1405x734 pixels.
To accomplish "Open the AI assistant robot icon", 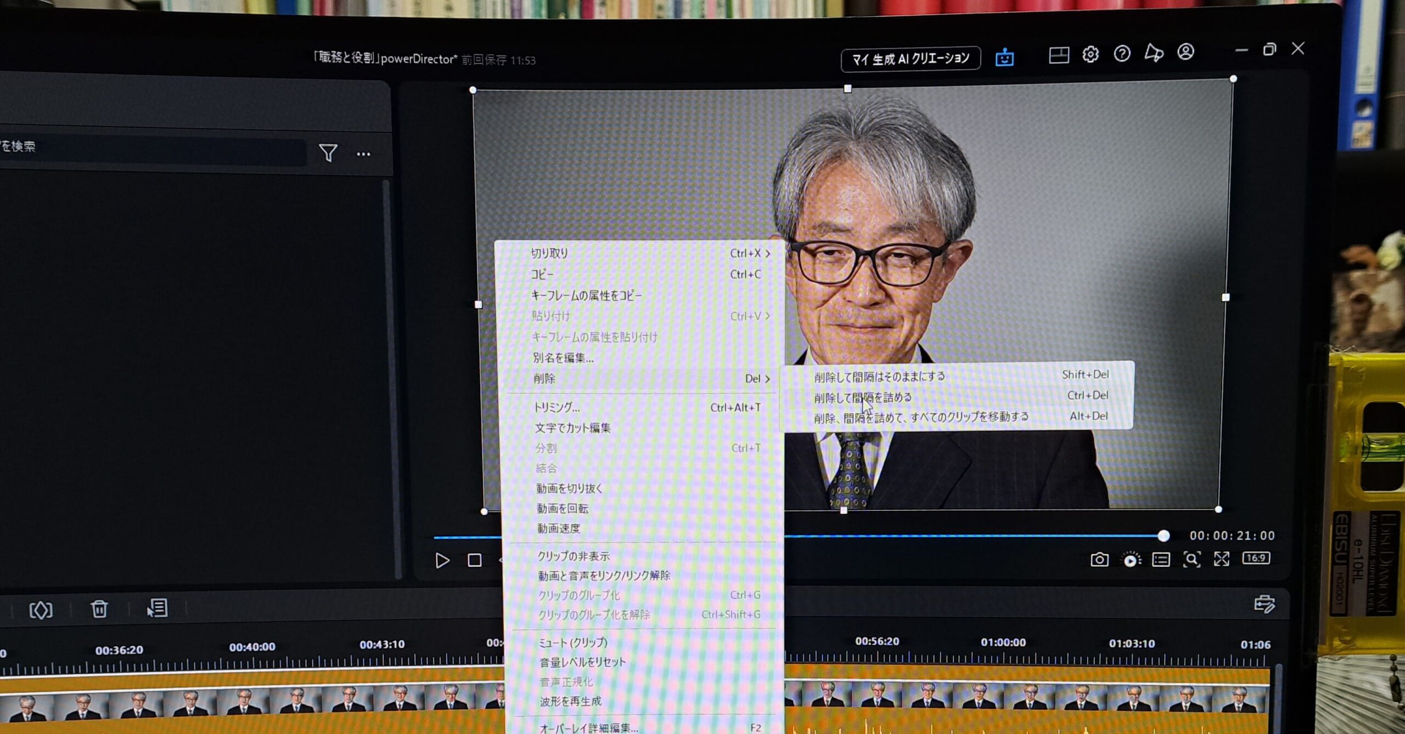I will (1004, 57).
